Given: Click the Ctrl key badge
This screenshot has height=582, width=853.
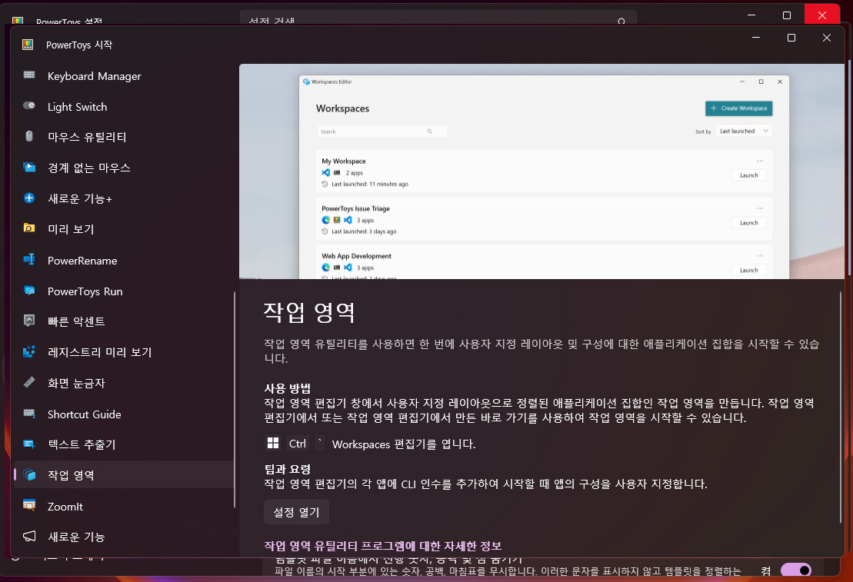Looking at the screenshot, I should [298, 444].
